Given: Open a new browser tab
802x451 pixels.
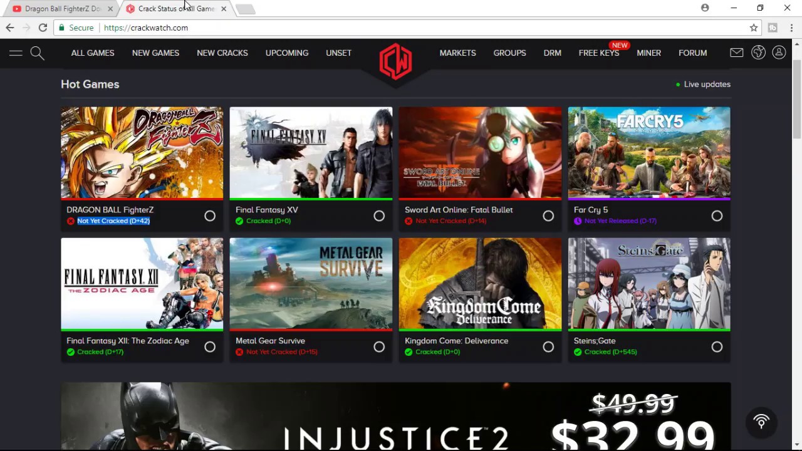Looking at the screenshot, I should [246, 9].
